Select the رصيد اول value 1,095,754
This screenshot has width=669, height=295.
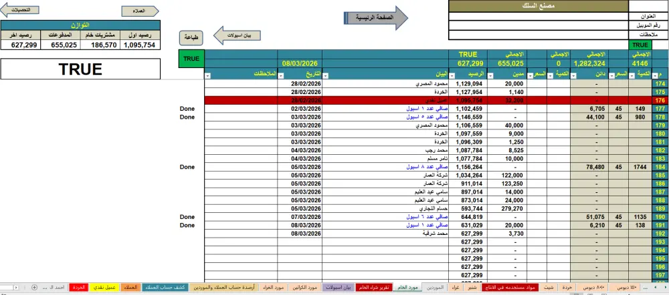coord(140,45)
